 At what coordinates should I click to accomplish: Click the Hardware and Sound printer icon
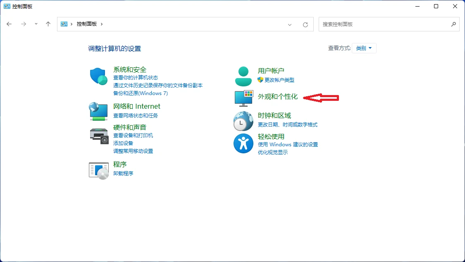(x=99, y=136)
